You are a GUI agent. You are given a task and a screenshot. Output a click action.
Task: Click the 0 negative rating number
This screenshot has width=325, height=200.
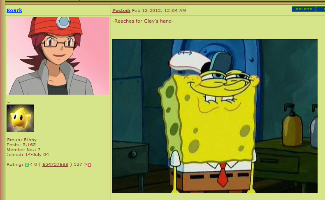(35, 164)
